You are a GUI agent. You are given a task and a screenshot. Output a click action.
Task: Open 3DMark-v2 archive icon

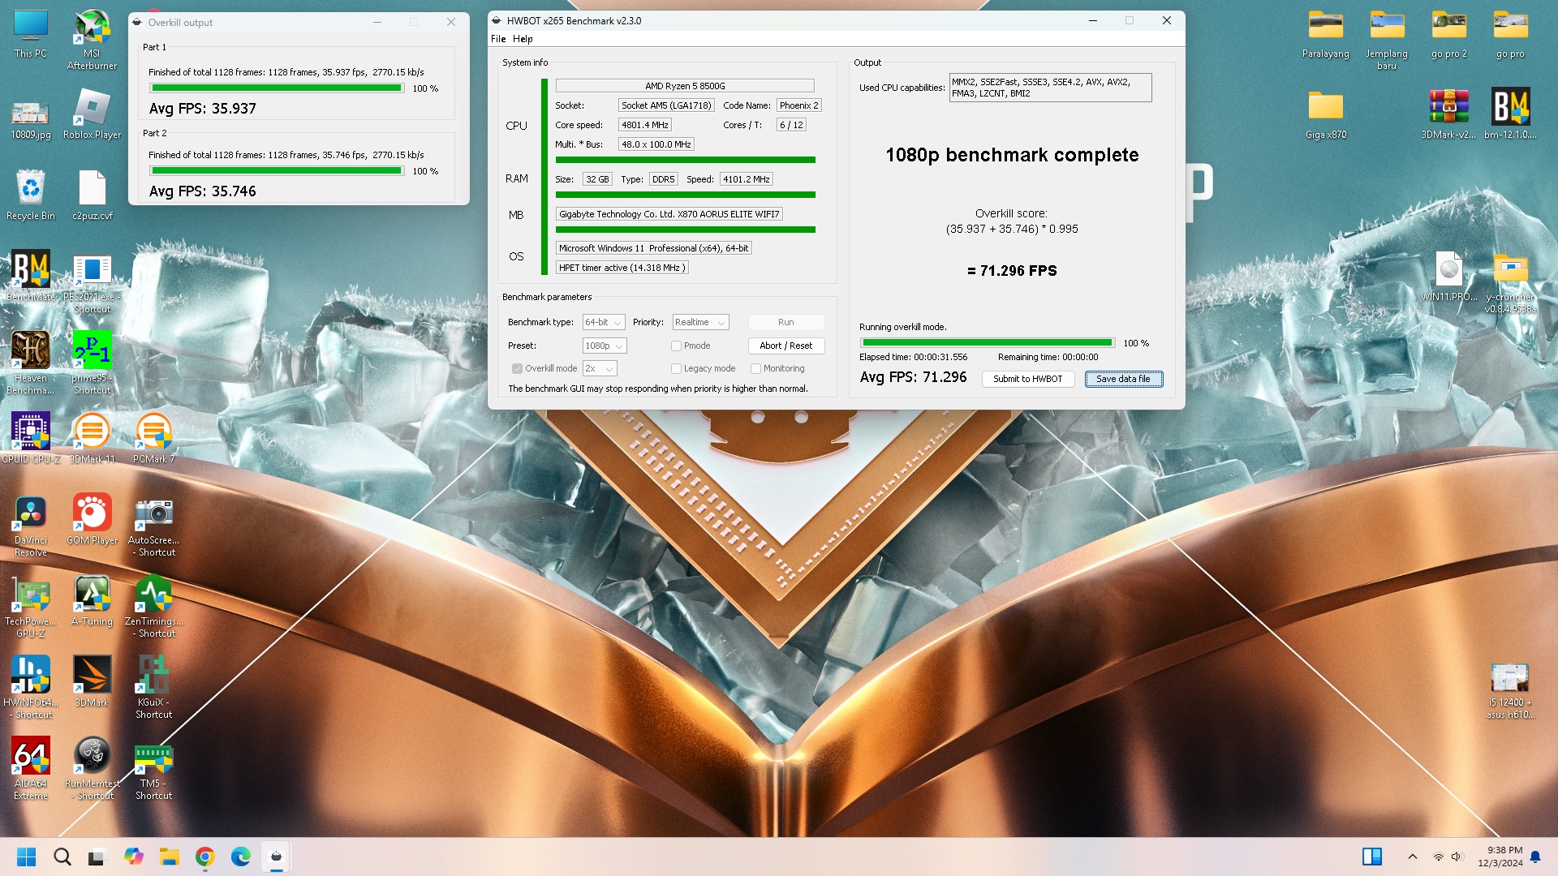[x=1448, y=114]
